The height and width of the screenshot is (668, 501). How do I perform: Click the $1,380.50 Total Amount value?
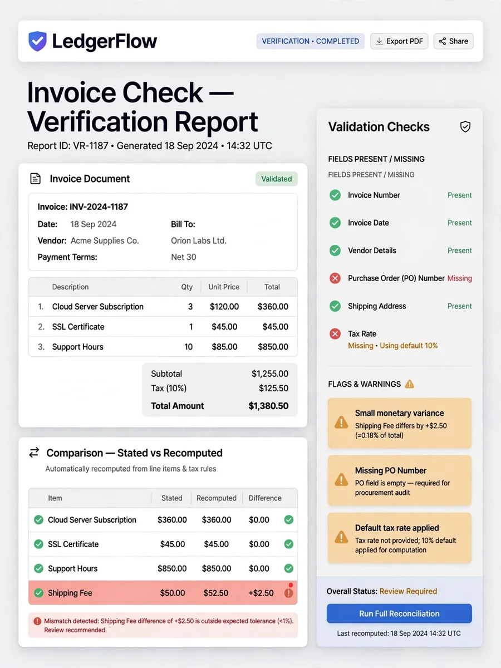pos(268,406)
